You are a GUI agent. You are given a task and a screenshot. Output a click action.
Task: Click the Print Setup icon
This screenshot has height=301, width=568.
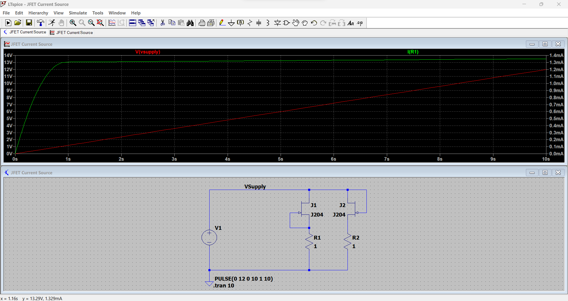click(211, 23)
